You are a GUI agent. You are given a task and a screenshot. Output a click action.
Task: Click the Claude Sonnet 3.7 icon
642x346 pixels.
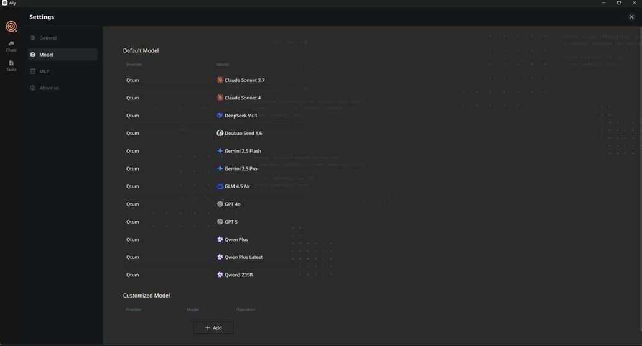click(220, 80)
